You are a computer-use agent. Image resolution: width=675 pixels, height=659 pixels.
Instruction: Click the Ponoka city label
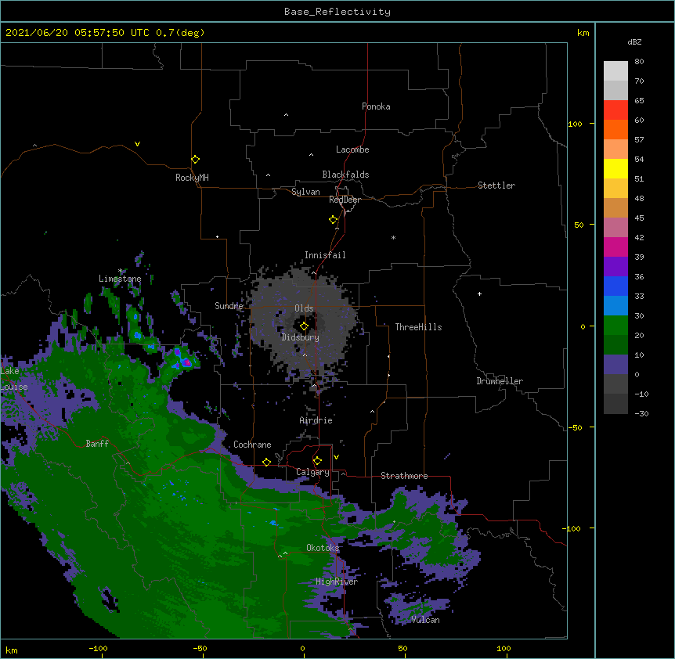point(376,106)
